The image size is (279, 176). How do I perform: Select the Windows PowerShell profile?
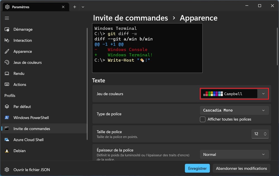31,118
